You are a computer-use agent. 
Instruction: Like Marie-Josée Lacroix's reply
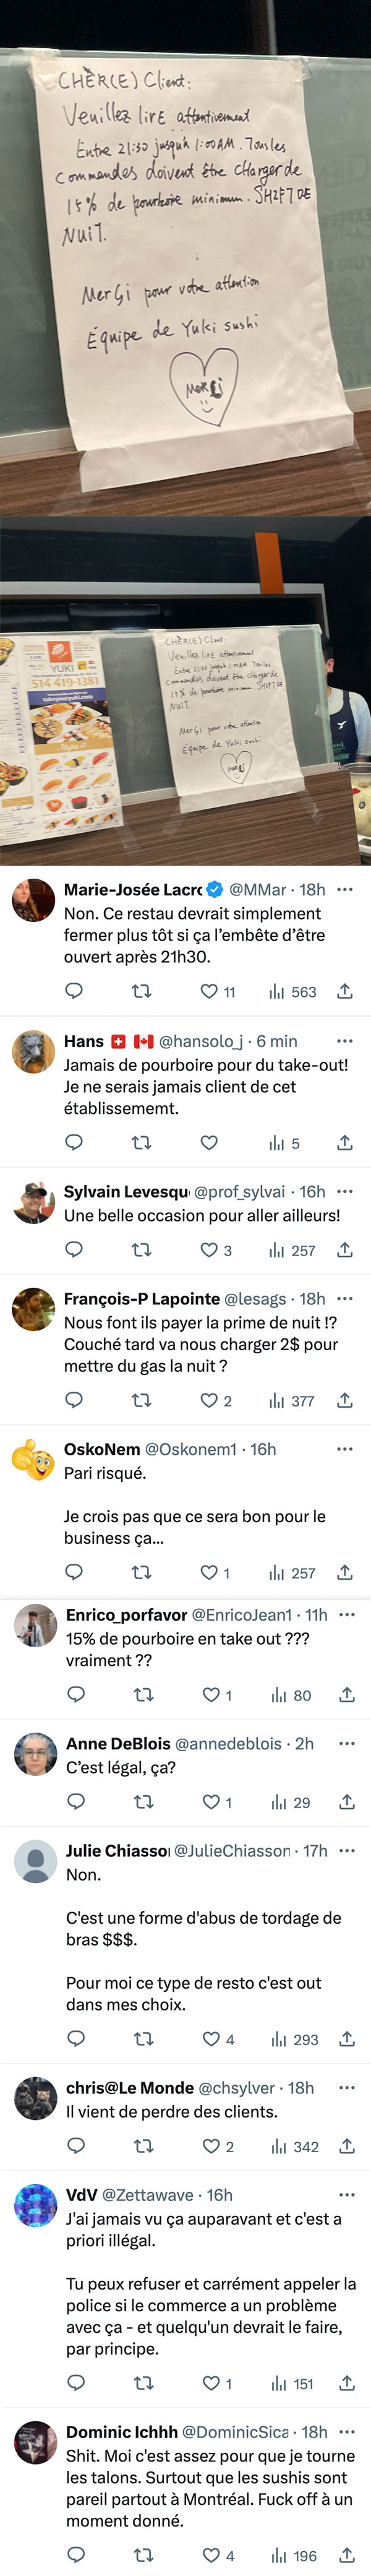tap(209, 991)
